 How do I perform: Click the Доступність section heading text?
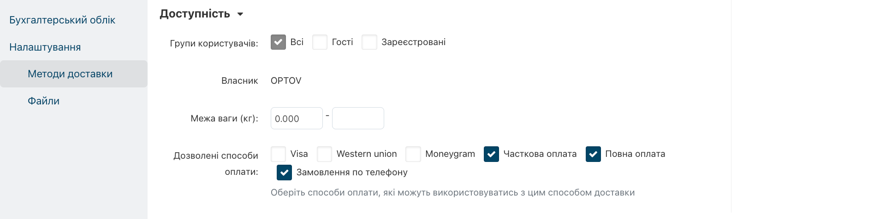[195, 14]
